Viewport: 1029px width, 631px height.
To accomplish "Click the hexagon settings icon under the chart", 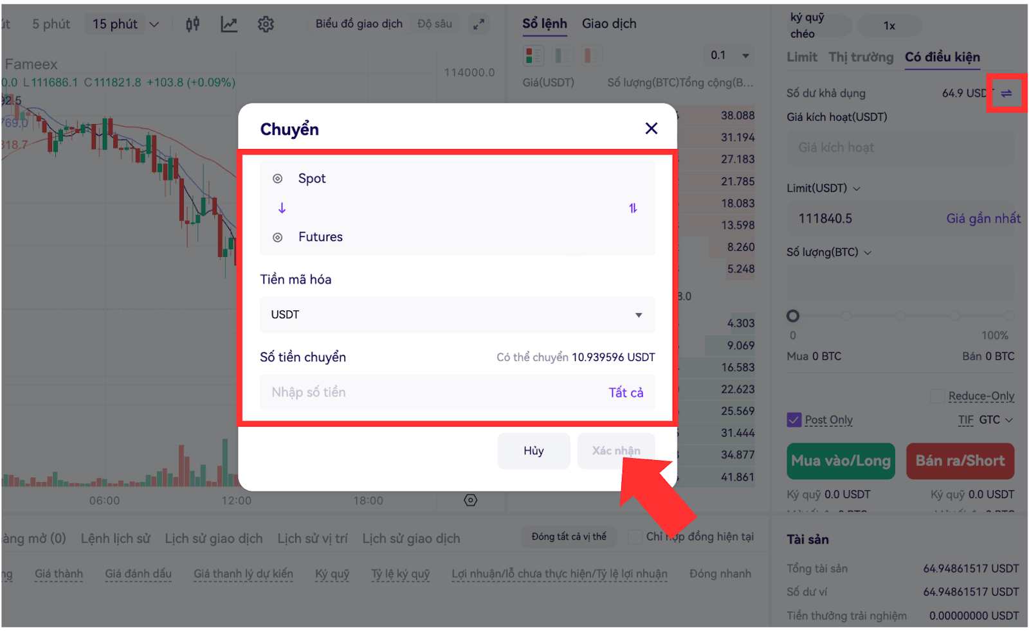I will click(x=471, y=500).
